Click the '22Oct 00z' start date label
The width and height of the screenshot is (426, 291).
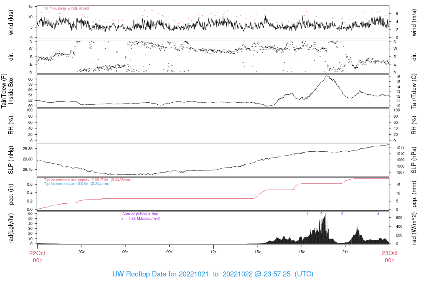point(37,256)
